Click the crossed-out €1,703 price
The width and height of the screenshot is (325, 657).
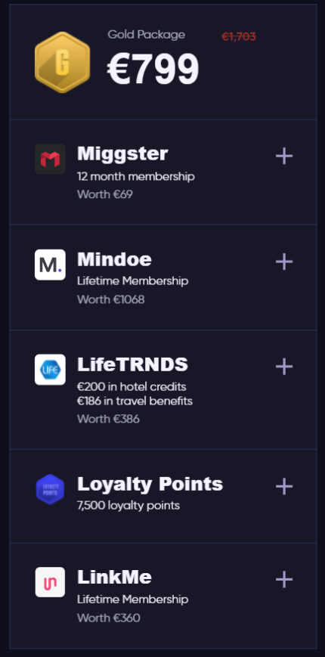(239, 37)
